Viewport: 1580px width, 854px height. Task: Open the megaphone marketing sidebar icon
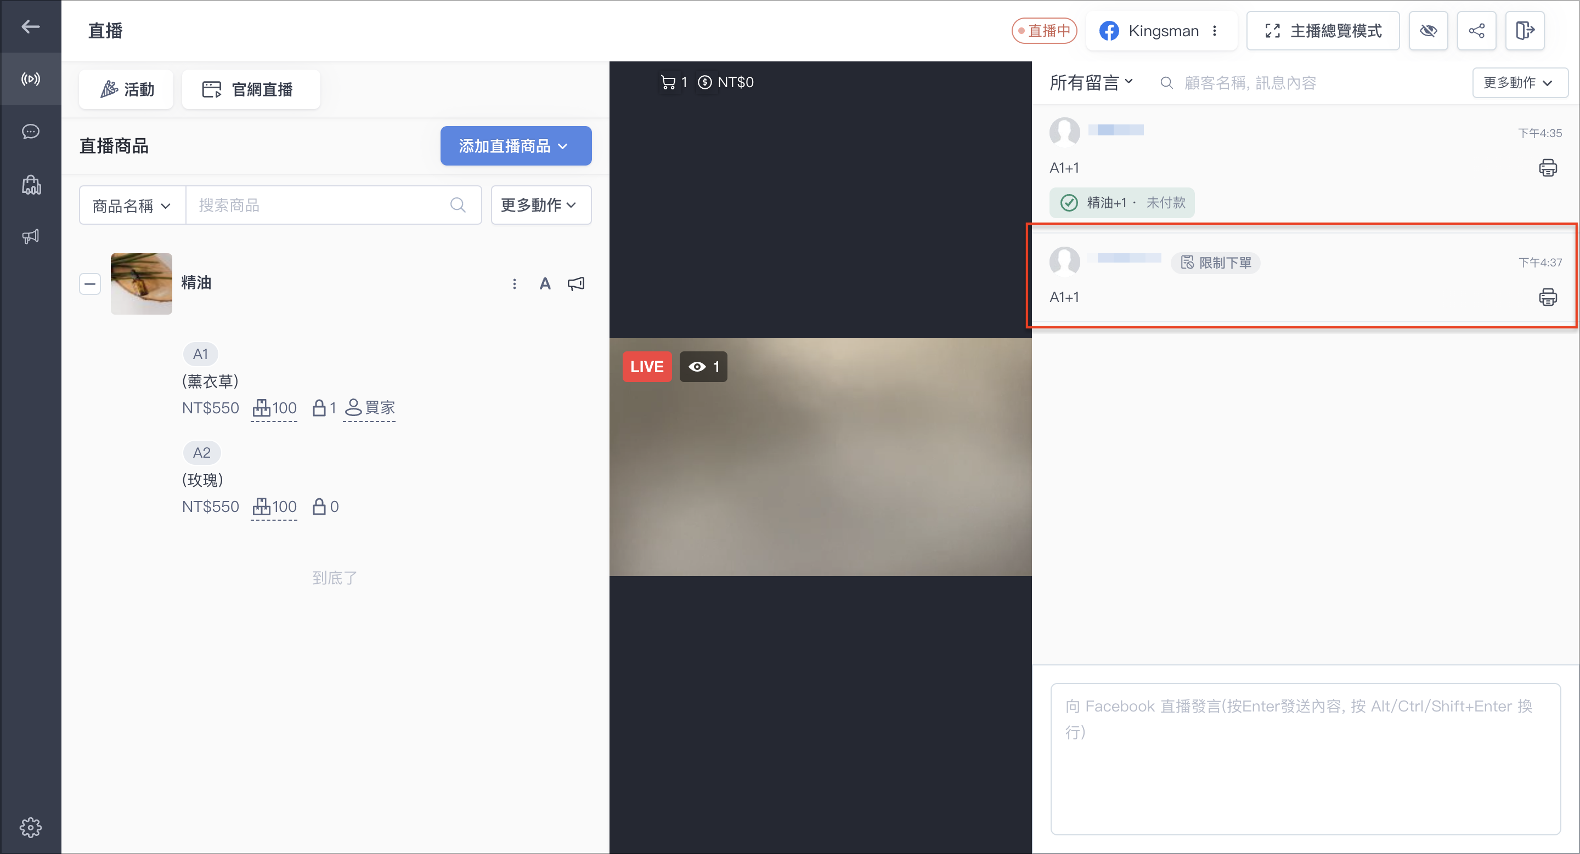click(30, 236)
